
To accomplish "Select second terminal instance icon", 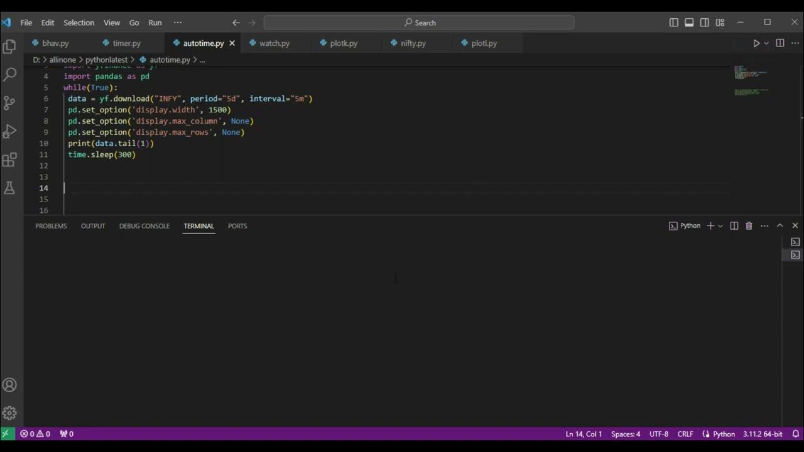I will [x=795, y=255].
